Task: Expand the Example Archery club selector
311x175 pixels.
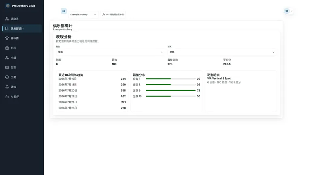Action: pyautogui.click(x=83, y=15)
